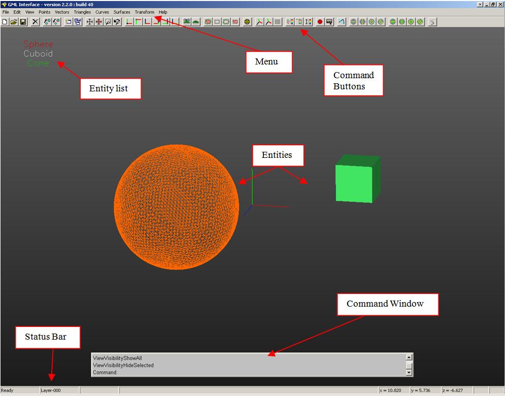
Task: Click the Open folder toolbar icon
Action: click(14, 22)
